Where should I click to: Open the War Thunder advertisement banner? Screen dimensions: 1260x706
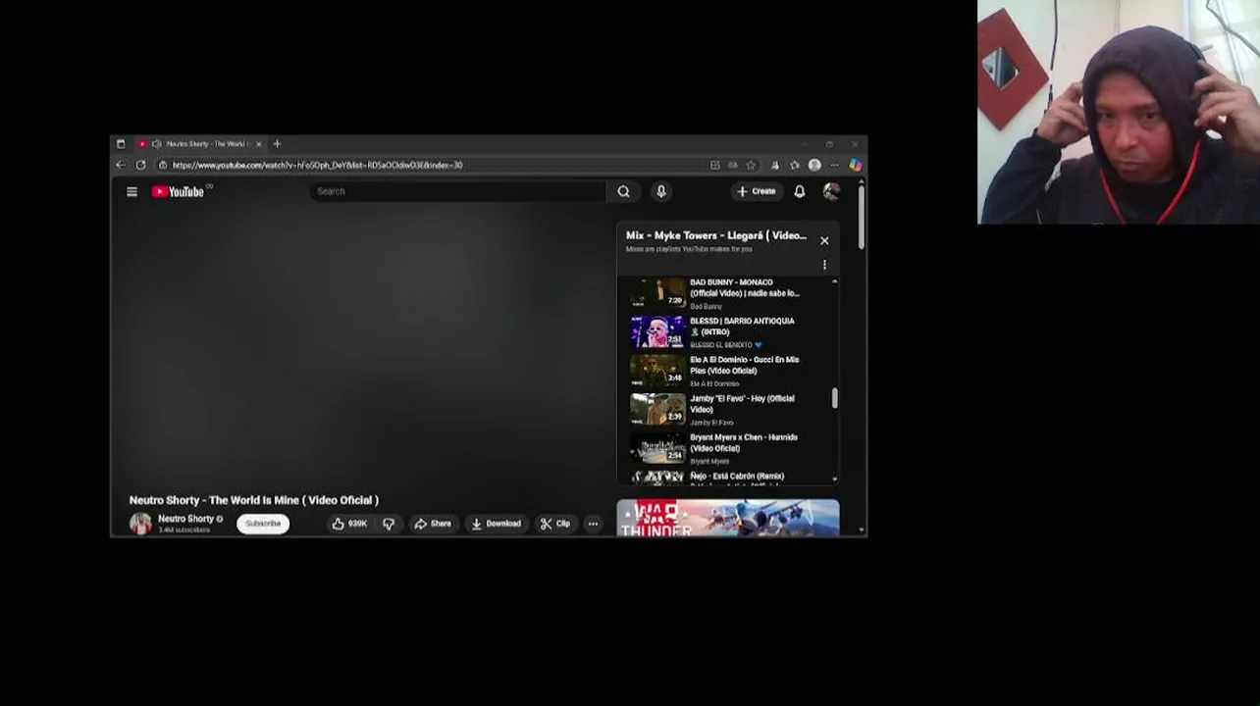[728, 518]
